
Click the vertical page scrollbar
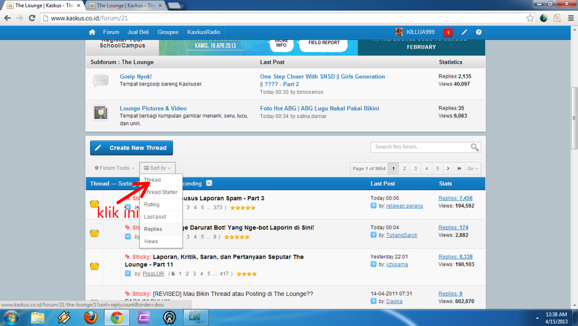[574, 118]
